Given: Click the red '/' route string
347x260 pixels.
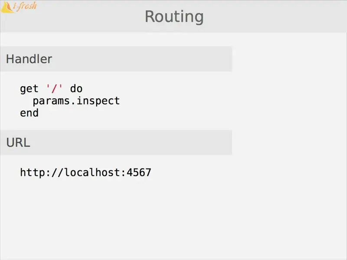Looking at the screenshot, I should (54, 88).
